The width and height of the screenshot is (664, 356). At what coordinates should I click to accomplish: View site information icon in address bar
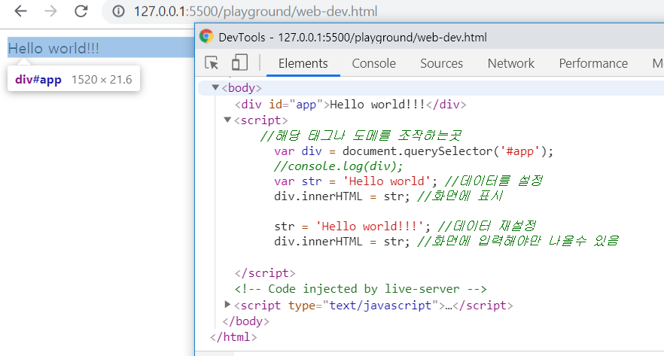(119, 11)
